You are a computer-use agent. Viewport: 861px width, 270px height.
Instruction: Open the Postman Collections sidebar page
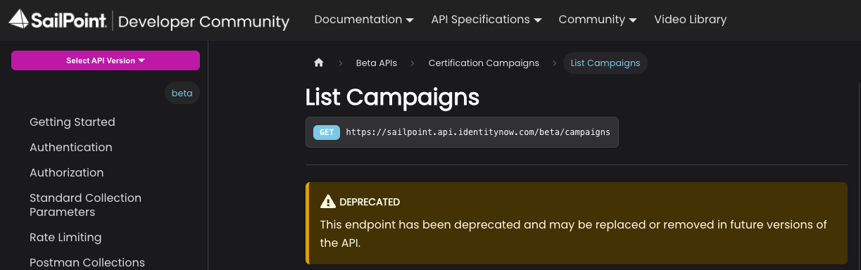87,263
